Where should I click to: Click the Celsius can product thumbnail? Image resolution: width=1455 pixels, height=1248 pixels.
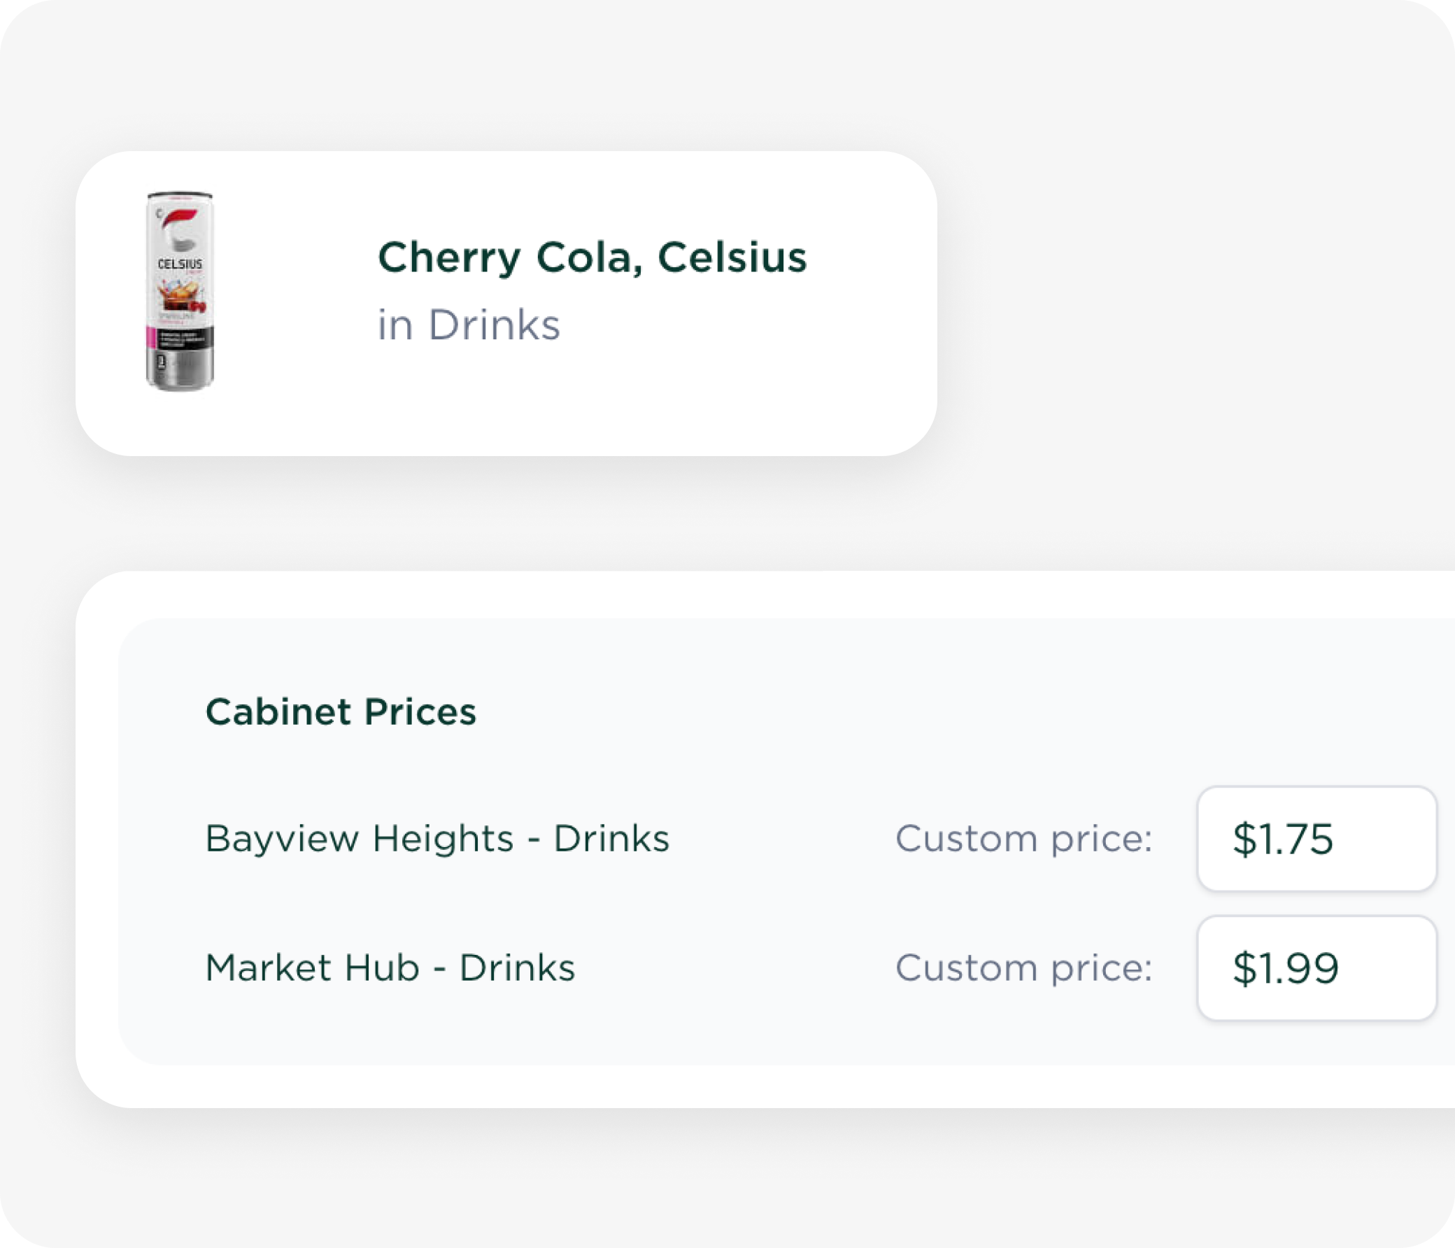point(180,291)
